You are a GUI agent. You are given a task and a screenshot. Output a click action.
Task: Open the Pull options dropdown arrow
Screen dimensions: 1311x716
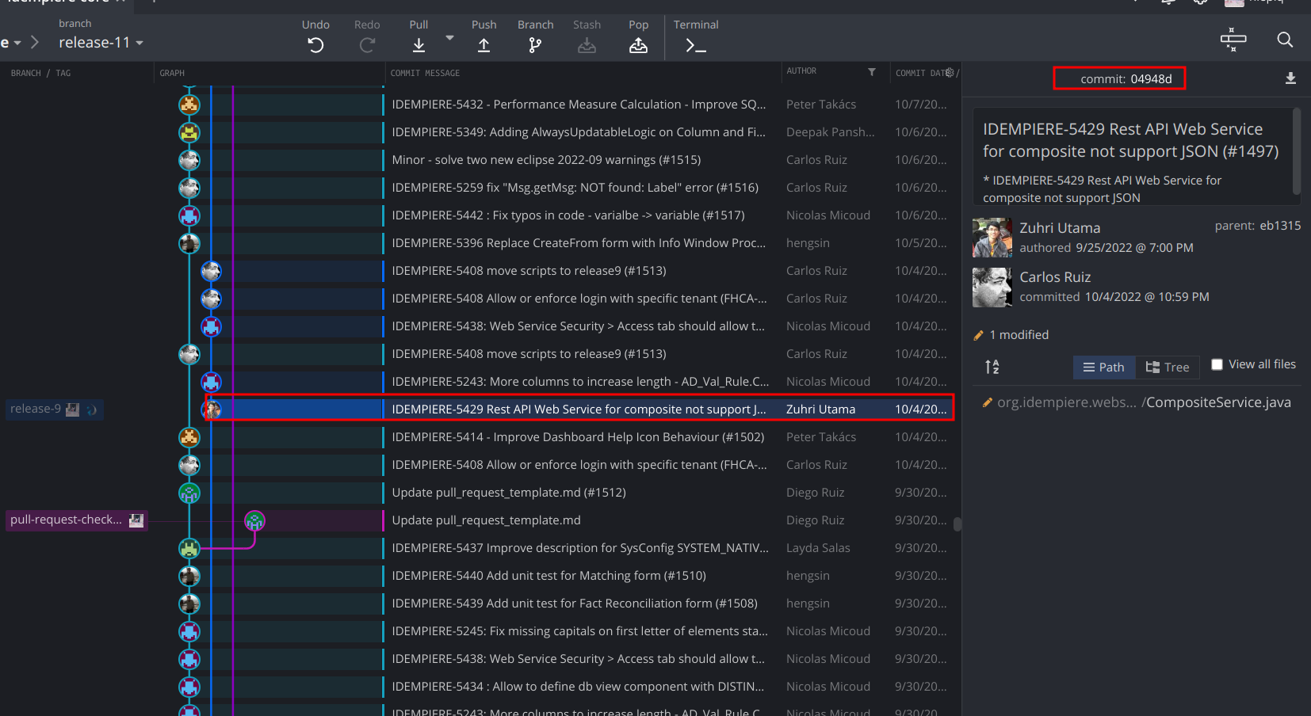pyautogui.click(x=450, y=38)
